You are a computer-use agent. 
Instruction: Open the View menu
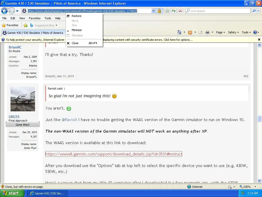[x=22, y=18]
